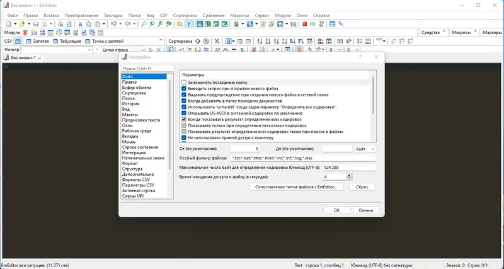504x269 pixels.
Task: Open the Преобразование menu
Action: (x=81, y=15)
